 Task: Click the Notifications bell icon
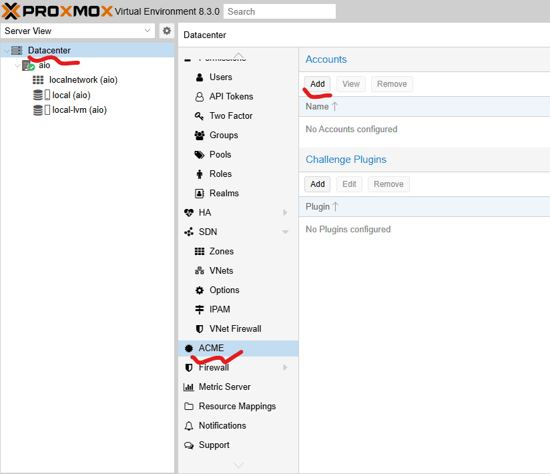[189, 425]
